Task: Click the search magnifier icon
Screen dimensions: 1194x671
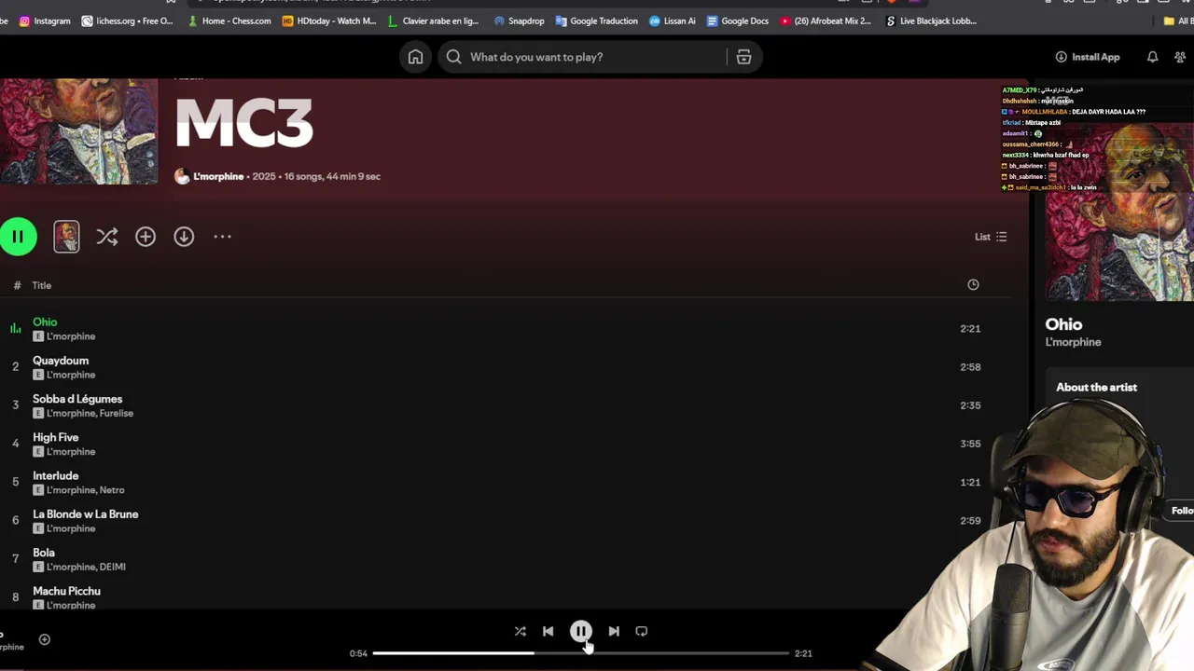Action: point(453,57)
